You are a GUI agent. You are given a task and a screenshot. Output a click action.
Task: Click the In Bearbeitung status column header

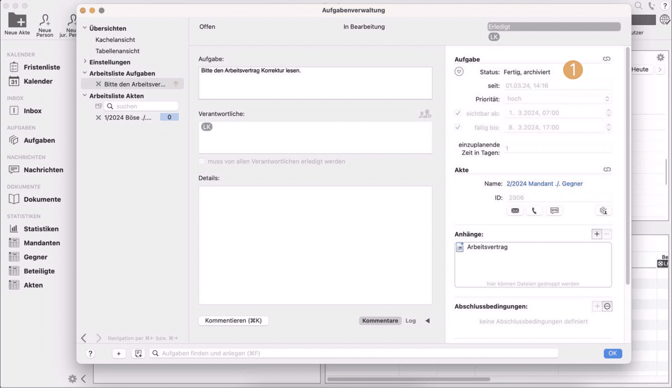click(x=364, y=26)
